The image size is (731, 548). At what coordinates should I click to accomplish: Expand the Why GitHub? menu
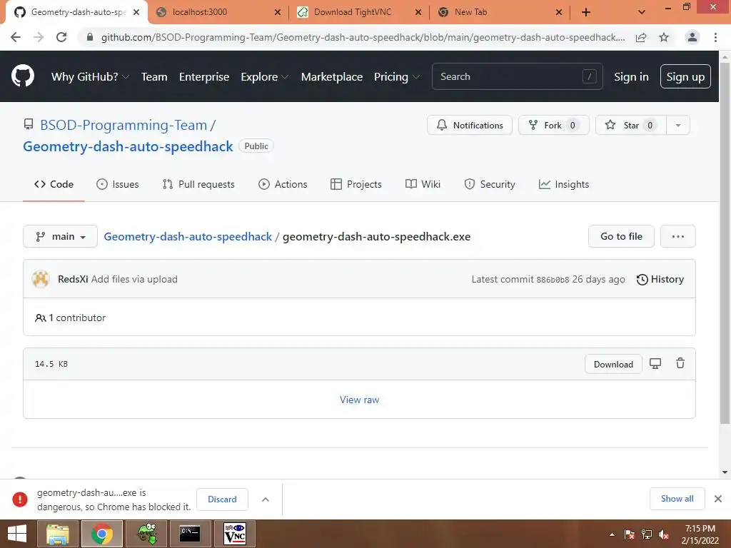click(90, 77)
